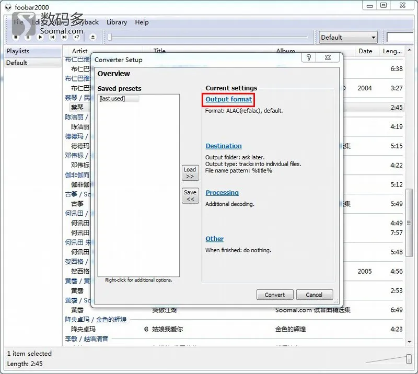The width and height of the screenshot is (418, 374).
Task: Open the Default playback order dropdown
Action: tap(349, 37)
